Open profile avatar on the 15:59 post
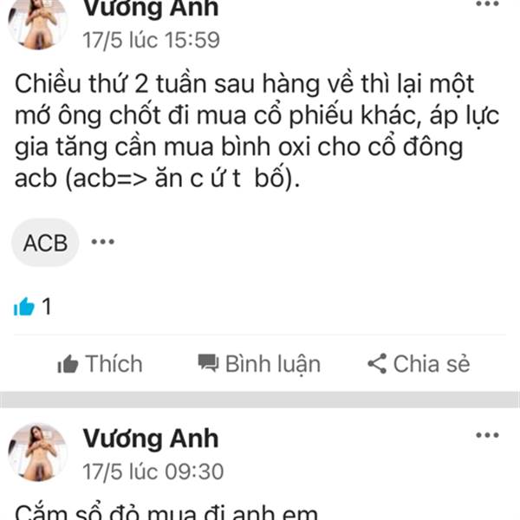 37,23
